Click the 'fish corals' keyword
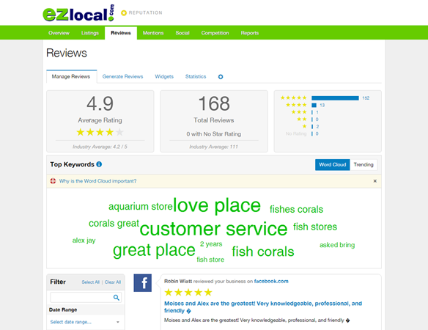The image size is (428, 330). 263,252
